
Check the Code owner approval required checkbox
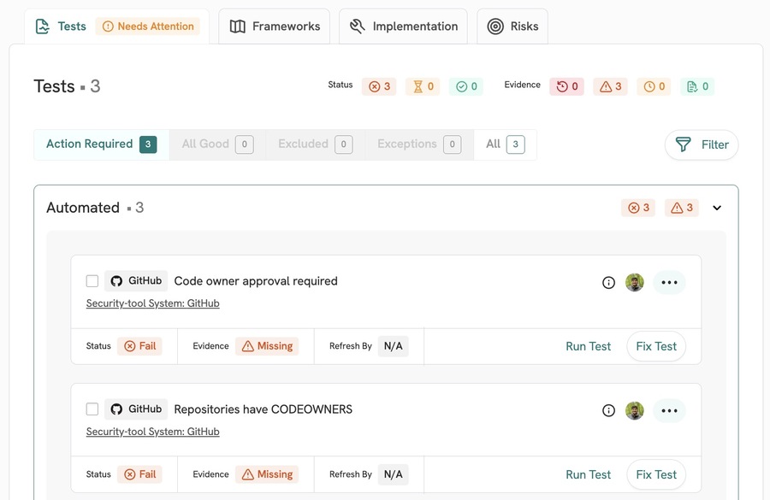pos(92,281)
